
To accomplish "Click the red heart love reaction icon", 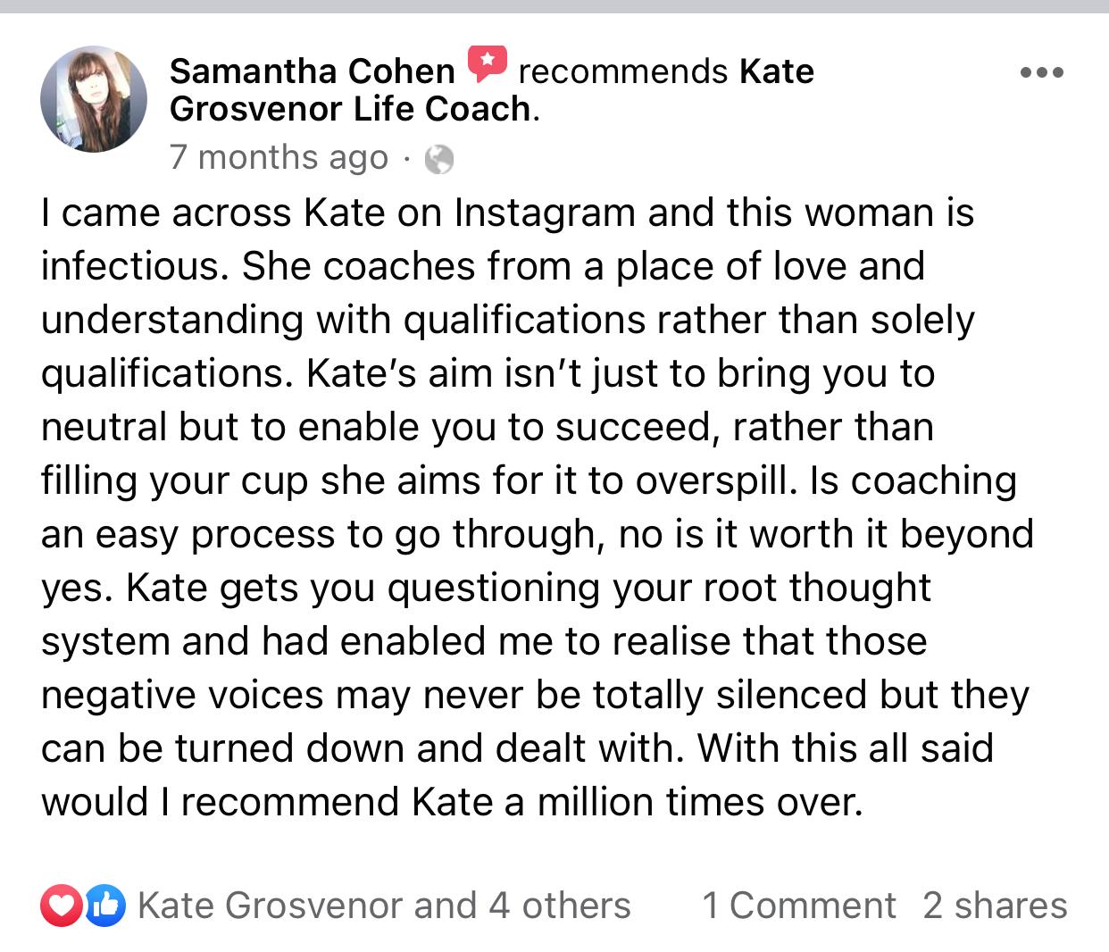I will pos(60,906).
